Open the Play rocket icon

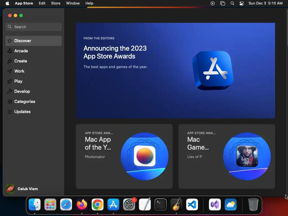pos(10,81)
